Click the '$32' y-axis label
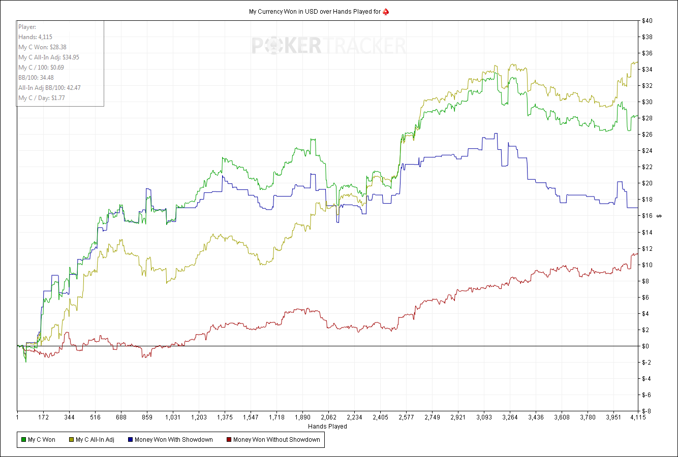The width and height of the screenshot is (678, 457). click(x=647, y=86)
